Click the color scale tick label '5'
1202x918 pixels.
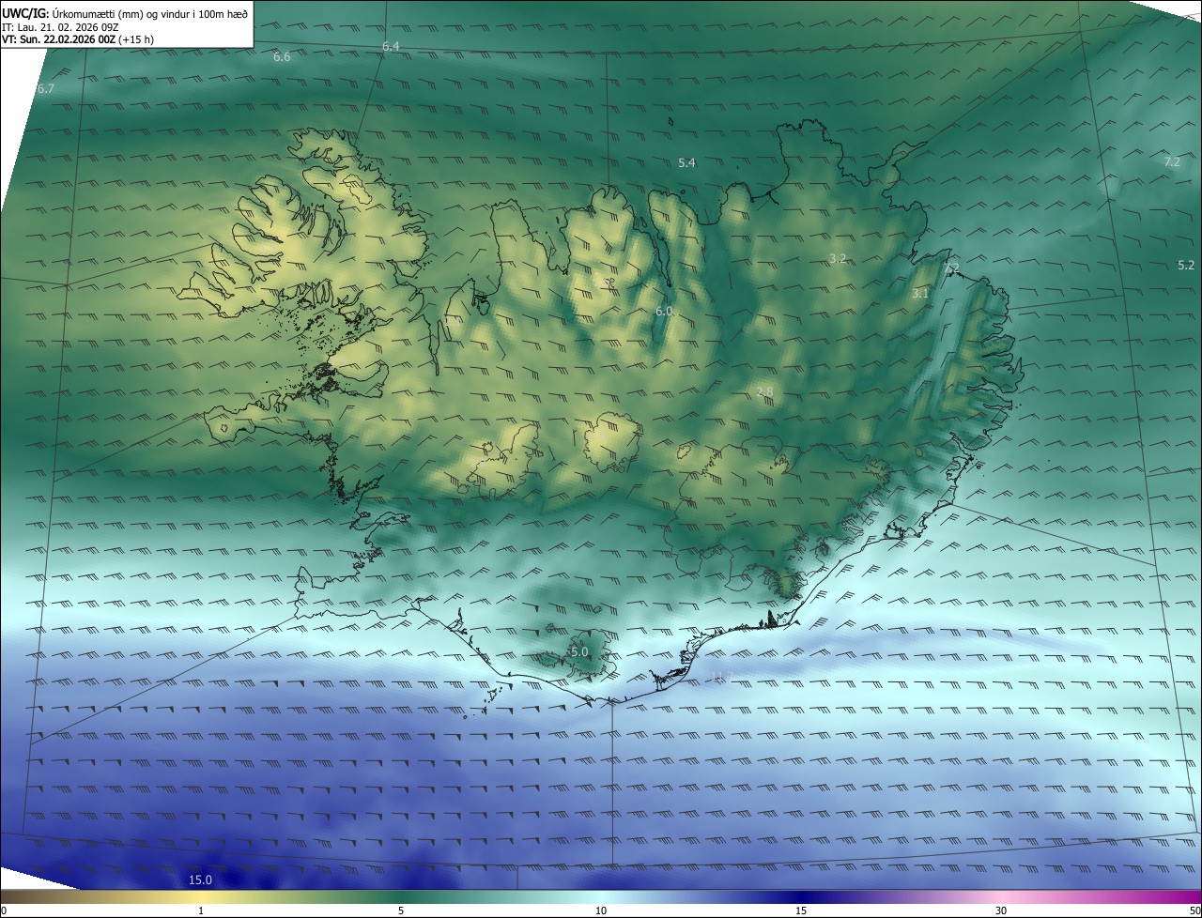[x=401, y=910]
